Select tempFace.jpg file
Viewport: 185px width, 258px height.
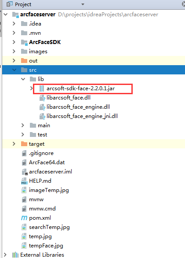coord(46,246)
